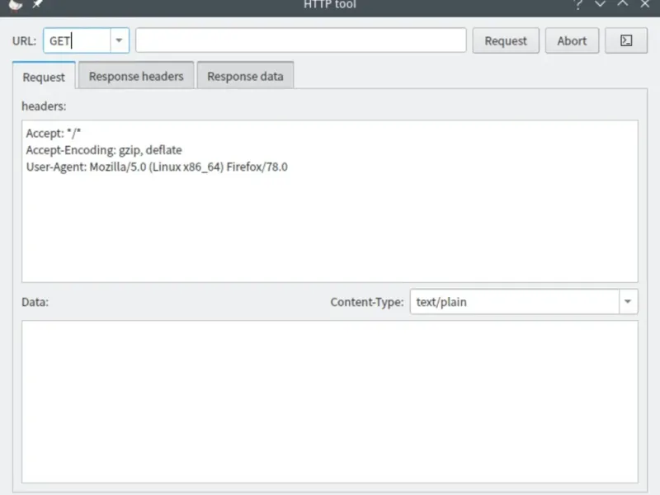The image size is (660, 495).
Task: Maximize the HTTP tool window
Action: point(623,4)
